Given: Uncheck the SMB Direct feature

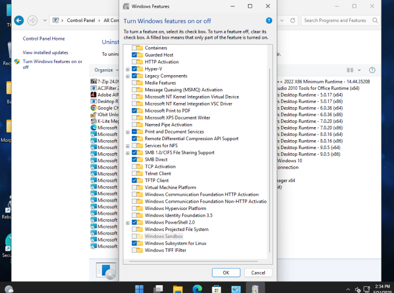Looking at the screenshot, I should (x=134, y=160).
